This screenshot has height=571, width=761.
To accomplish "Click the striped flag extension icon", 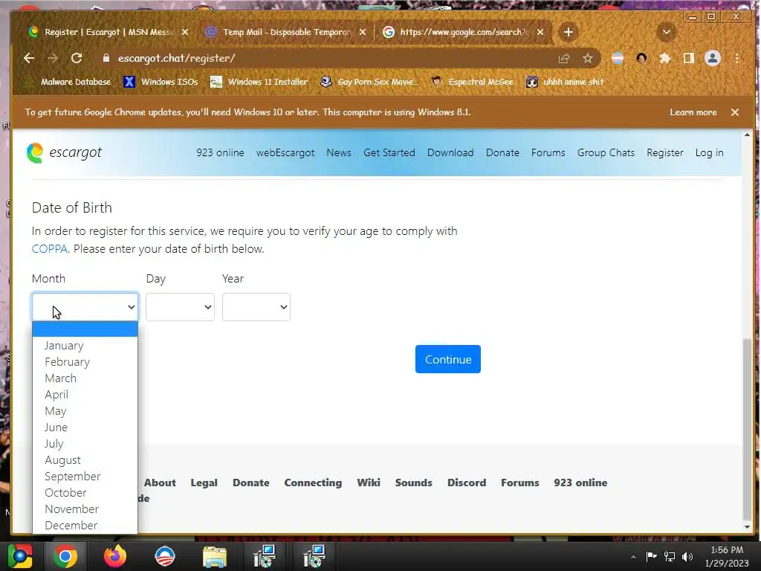I will (618, 58).
